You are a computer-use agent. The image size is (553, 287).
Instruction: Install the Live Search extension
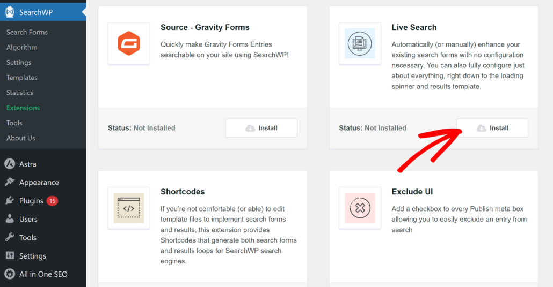click(492, 128)
